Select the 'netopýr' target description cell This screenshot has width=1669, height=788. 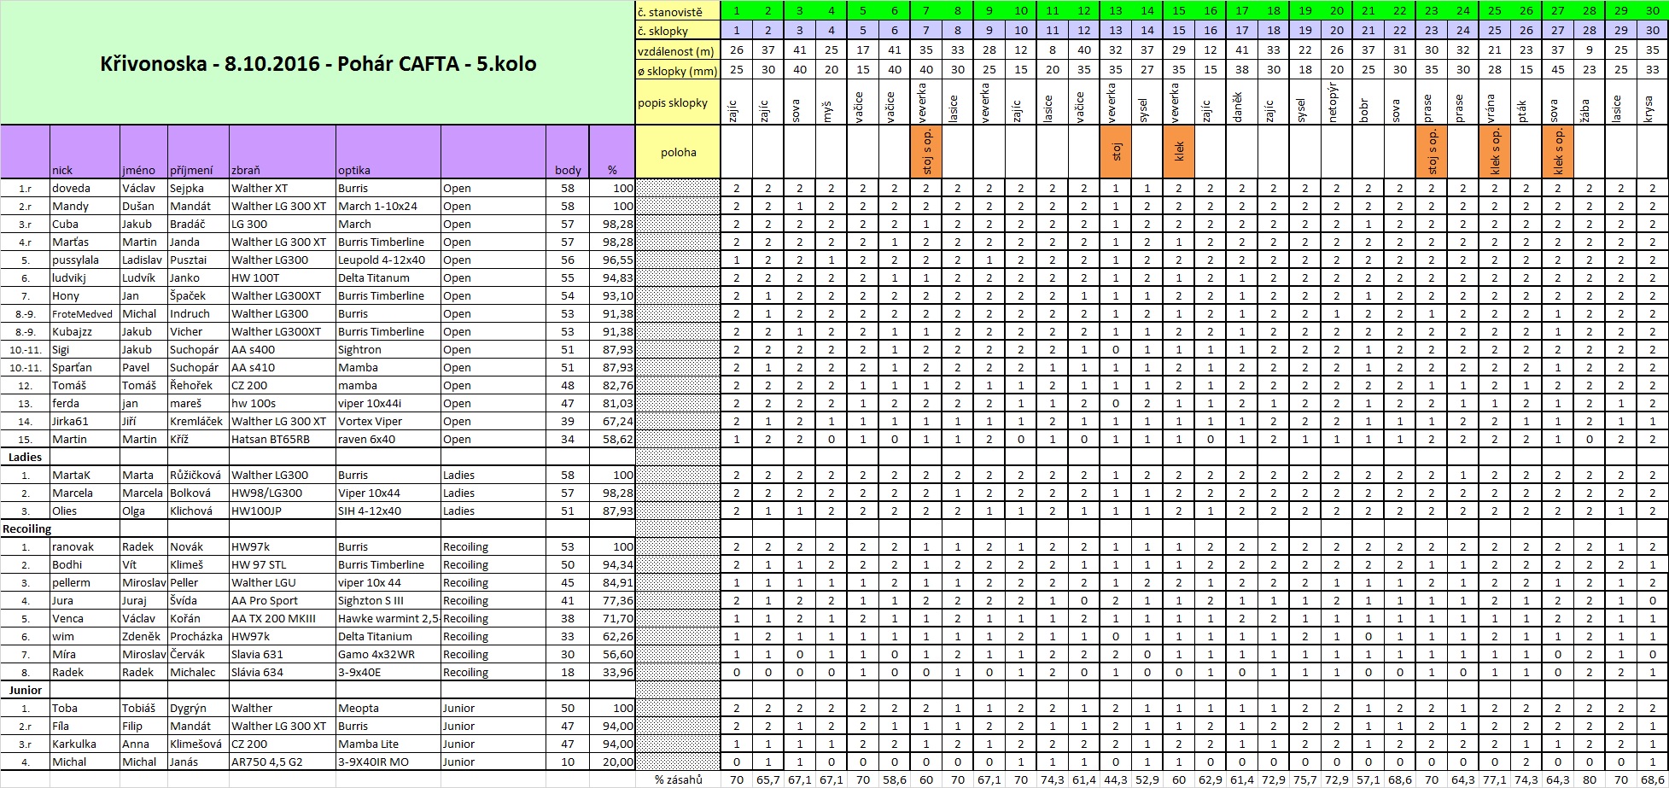click(x=1336, y=102)
